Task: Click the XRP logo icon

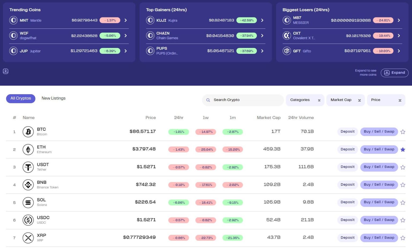Action: [28, 238]
